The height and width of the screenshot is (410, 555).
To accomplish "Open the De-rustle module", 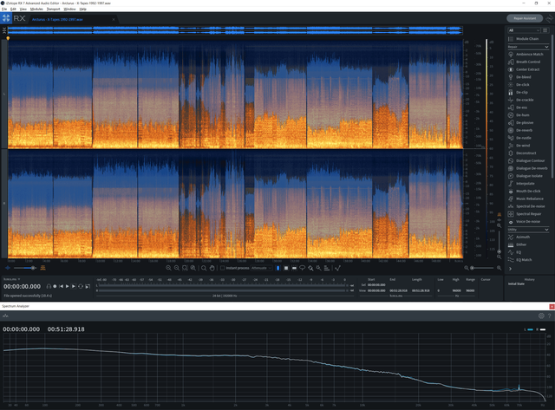I will (519, 138).
